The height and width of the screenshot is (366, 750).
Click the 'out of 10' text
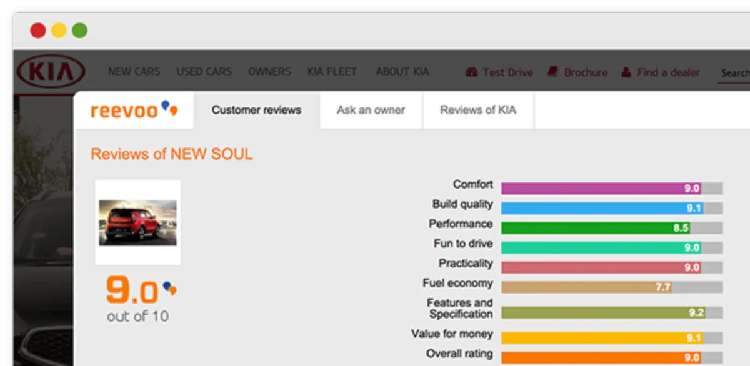(137, 316)
